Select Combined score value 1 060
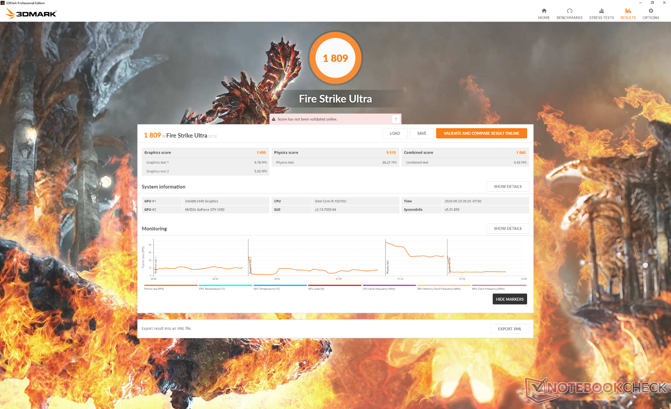Image resolution: width=671 pixels, height=409 pixels. click(x=521, y=153)
